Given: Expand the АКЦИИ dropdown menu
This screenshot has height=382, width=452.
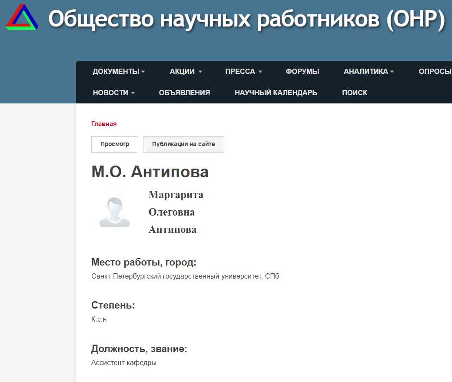Looking at the screenshot, I should click(186, 71).
